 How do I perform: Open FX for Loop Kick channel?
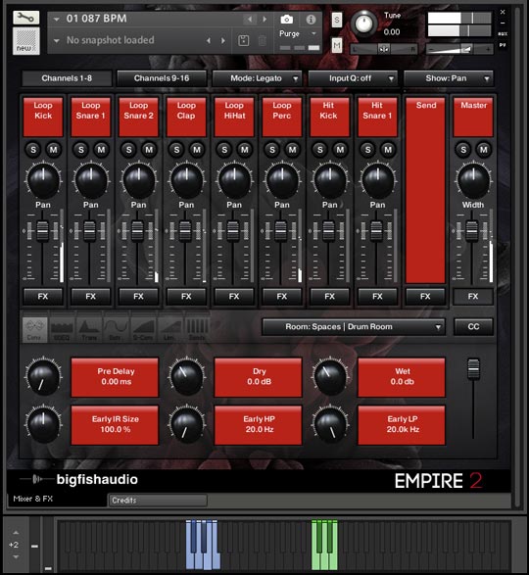43,296
